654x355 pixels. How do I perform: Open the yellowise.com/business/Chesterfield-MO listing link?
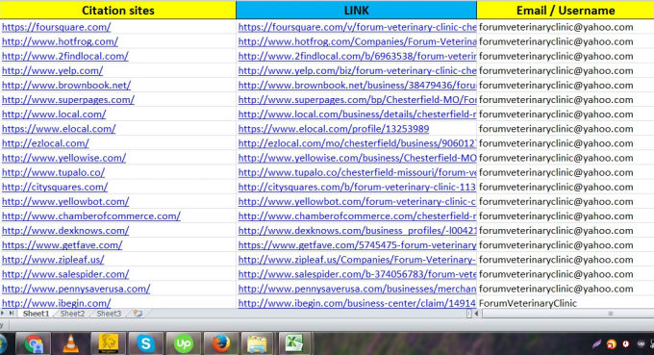pyautogui.click(x=357, y=158)
